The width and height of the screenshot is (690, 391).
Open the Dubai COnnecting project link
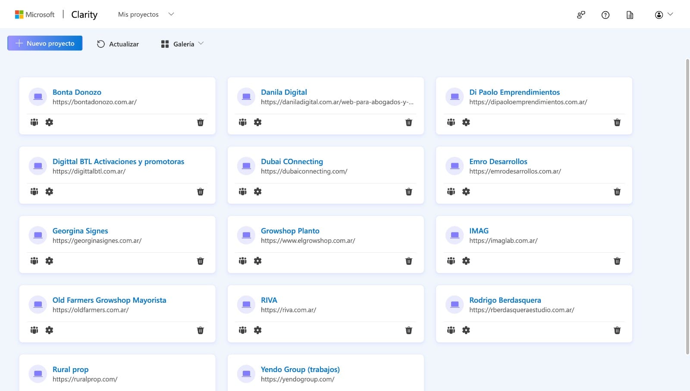click(292, 161)
